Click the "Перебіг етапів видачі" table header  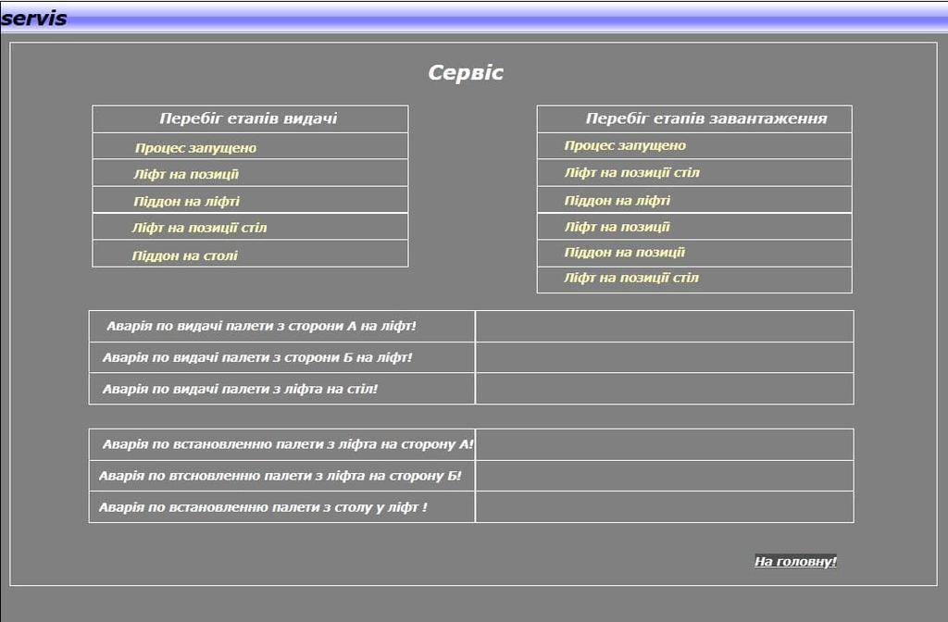tap(248, 118)
